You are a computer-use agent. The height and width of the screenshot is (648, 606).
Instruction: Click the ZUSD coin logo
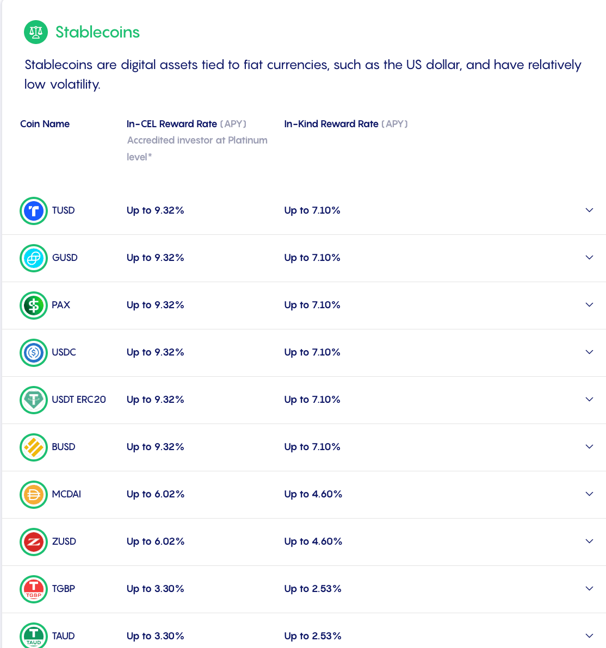(33, 541)
